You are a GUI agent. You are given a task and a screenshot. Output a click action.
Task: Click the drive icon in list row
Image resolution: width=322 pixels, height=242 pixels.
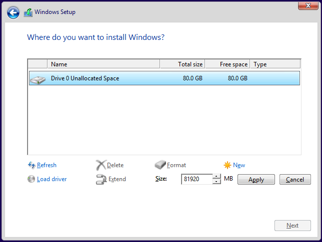tap(37, 78)
